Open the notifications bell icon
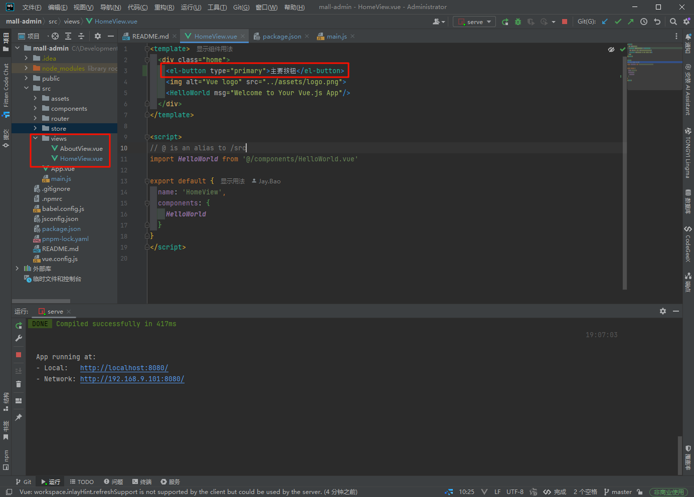The image size is (694, 497). tap(688, 37)
